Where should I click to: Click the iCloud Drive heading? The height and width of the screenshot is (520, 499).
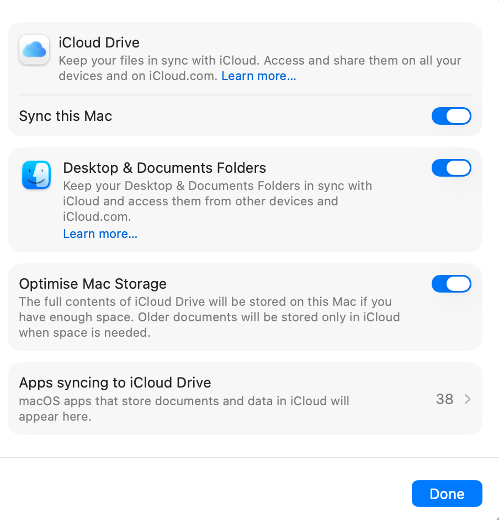coord(99,43)
